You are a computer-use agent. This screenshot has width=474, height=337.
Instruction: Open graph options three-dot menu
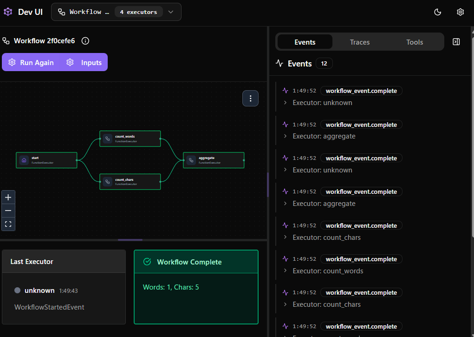coord(250,98)
